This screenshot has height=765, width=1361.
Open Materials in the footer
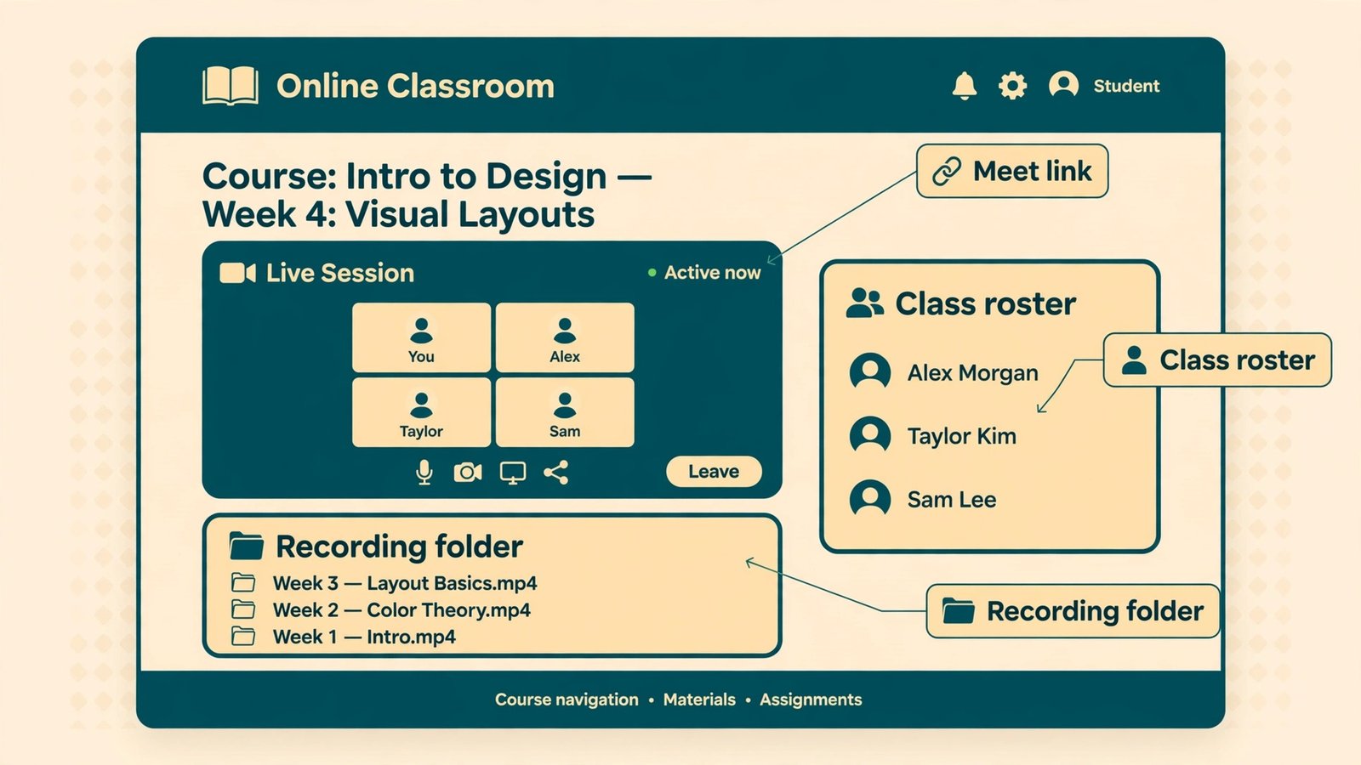pos(699,700)
